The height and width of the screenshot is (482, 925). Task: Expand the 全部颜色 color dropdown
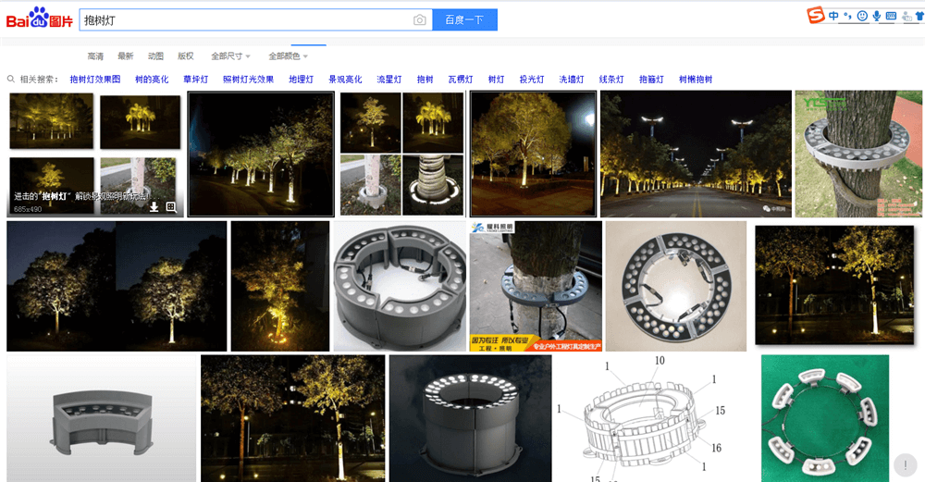289,56
